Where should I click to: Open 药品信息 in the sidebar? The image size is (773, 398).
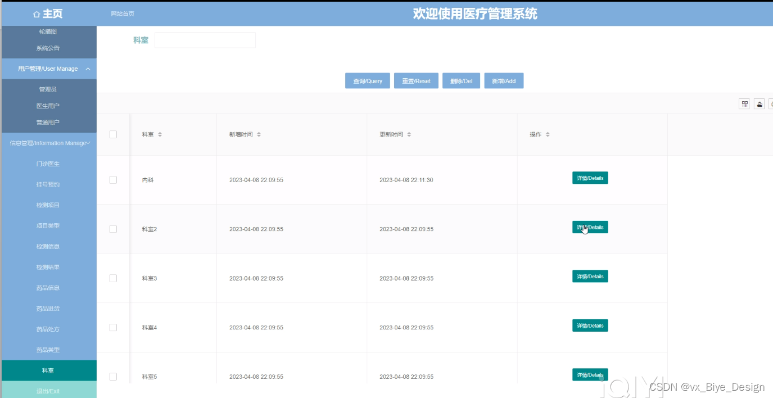click(48, 288)
